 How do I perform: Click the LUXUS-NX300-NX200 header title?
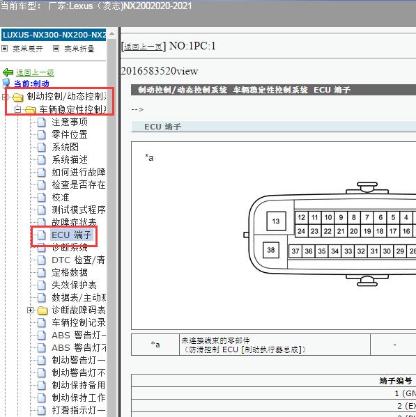[54, 35]
